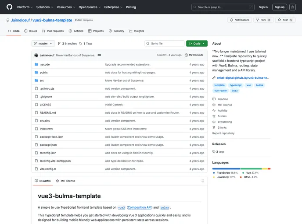
Task: Open the vite.config.ts file
Action: (48, 169)
